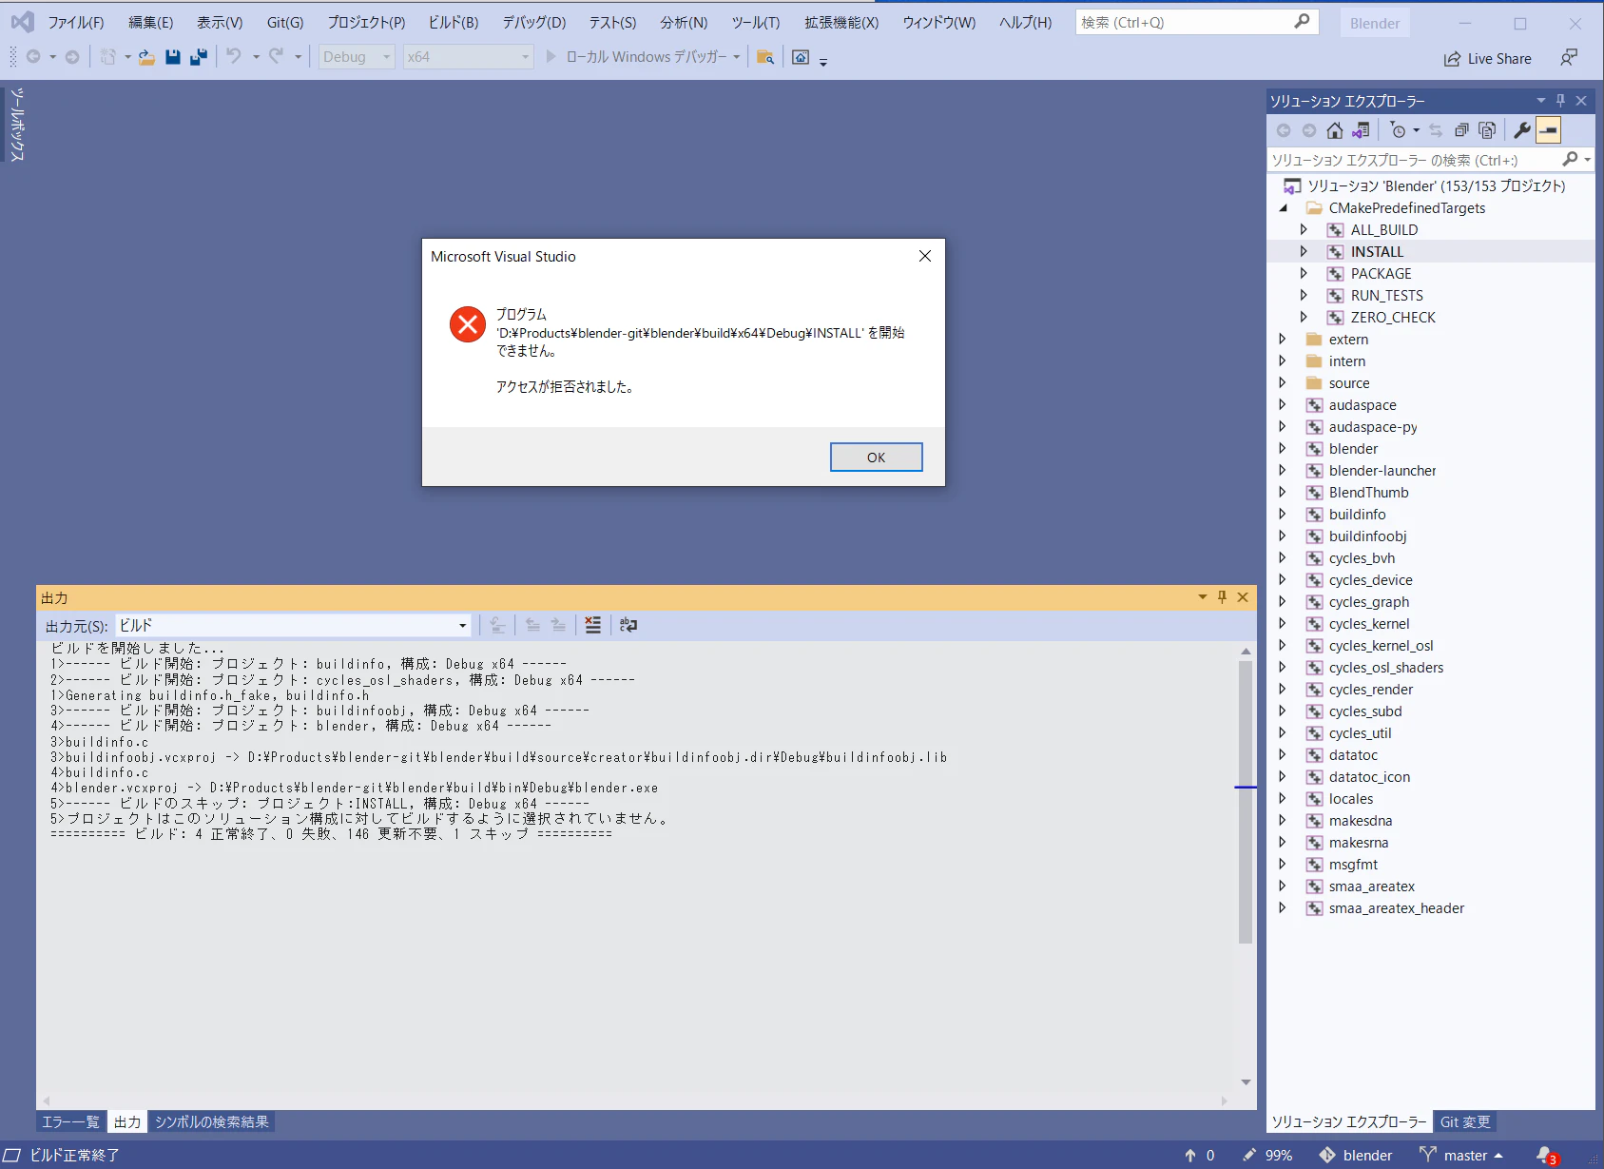Open the master branch selector in status bar
Image resolution: width=1604 pixels, height=1169 pixels.
[1461, 1155]
